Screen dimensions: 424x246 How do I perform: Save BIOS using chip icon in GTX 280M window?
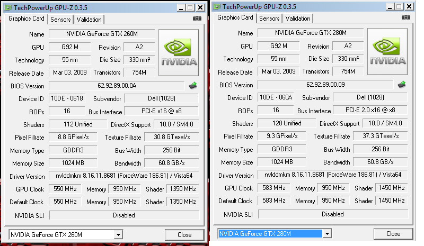pyautogui.click(x=402, y=85)
